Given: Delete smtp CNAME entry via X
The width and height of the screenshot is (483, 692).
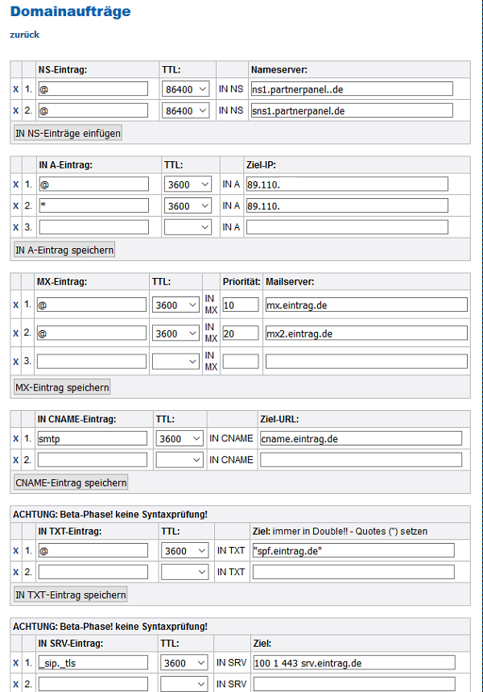Looking at the screenshot, I should tap(16, 439).
